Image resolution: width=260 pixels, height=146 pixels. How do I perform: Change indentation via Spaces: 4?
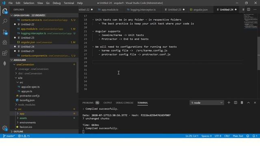pyautogui.click(x=206, y=136)
